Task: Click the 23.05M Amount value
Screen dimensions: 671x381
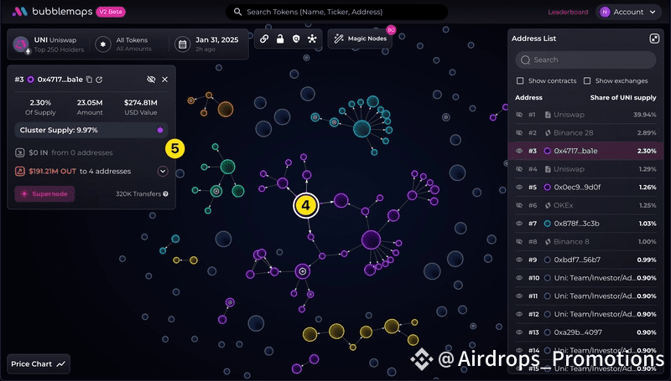Action: tap(90, 102)
